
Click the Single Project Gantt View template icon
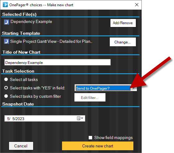(7, 41)
